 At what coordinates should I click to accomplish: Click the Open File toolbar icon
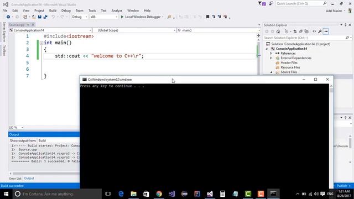(34, 17)
